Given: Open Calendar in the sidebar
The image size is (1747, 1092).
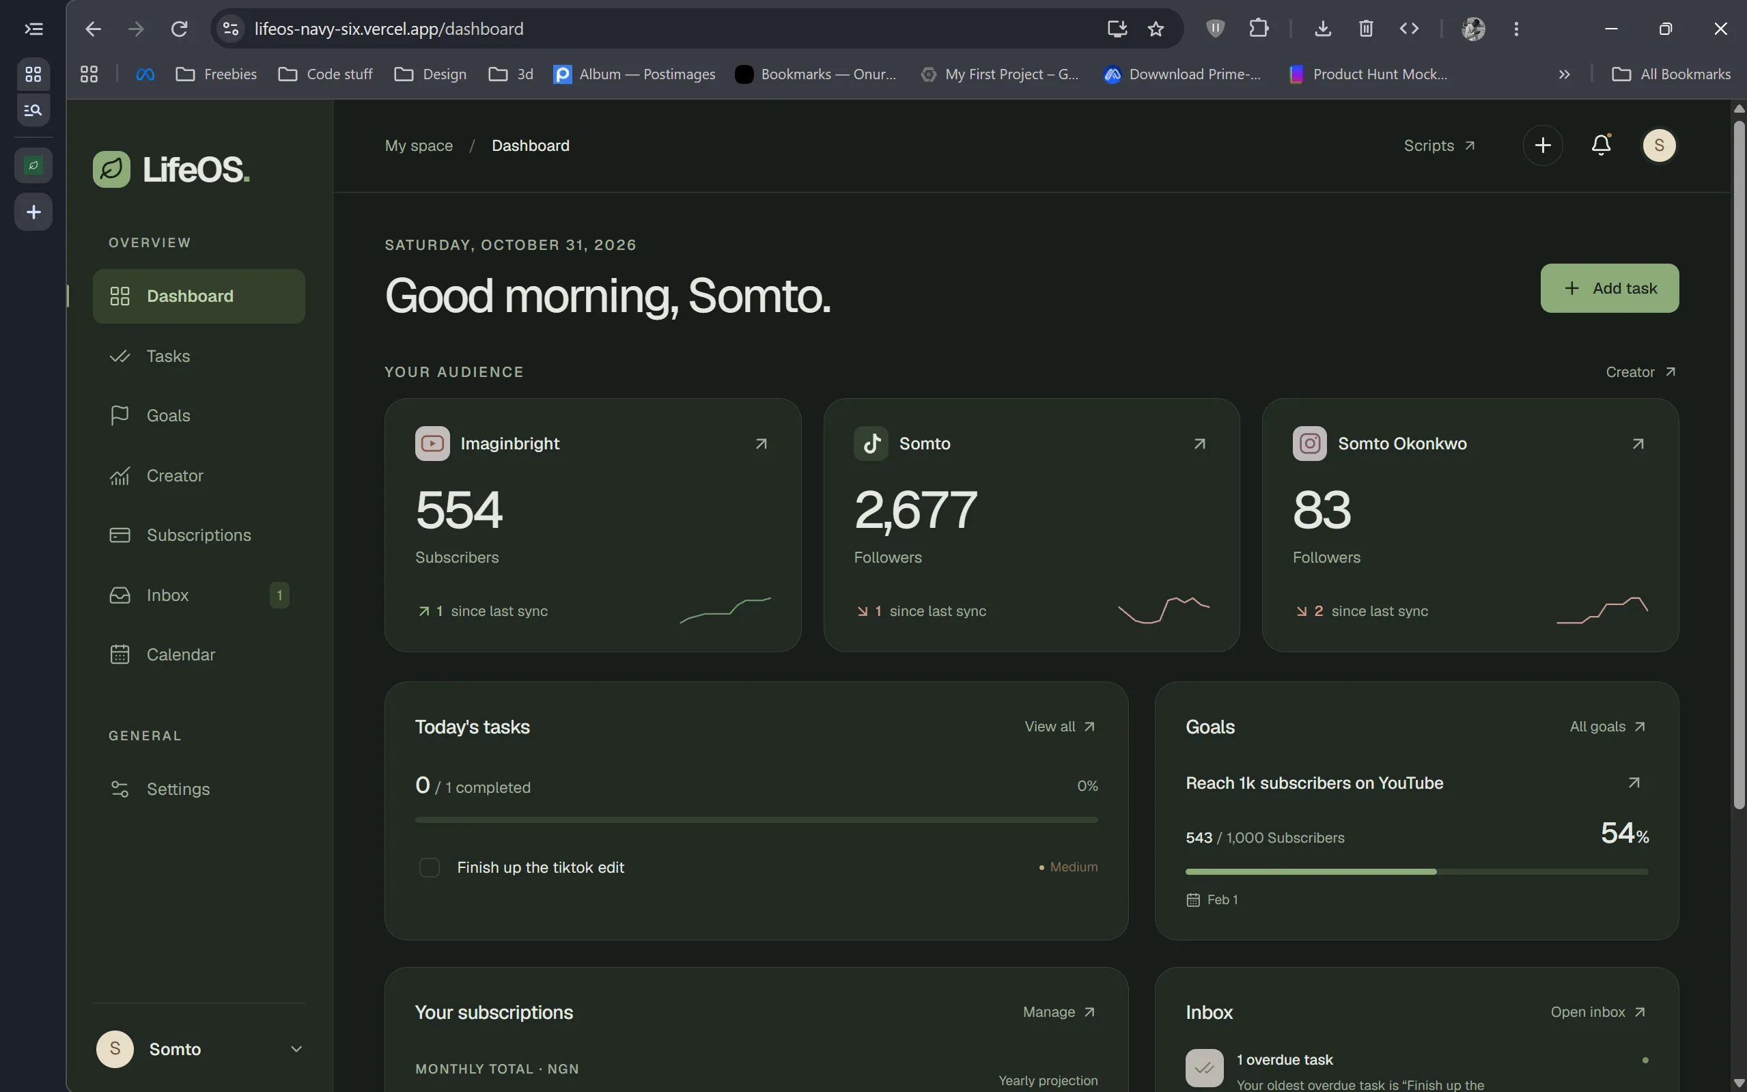Looking at the screenshot, I should [x=199, y=654].
